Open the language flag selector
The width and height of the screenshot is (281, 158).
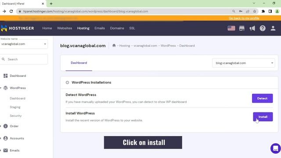point(231,28)
